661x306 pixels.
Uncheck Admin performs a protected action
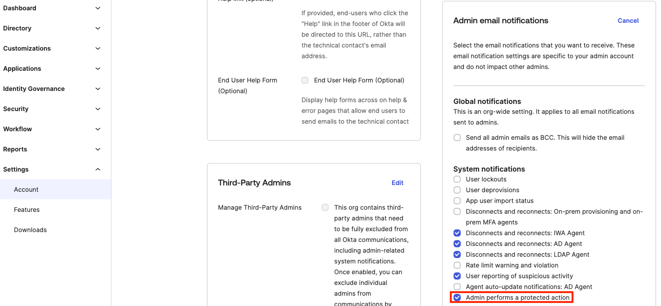[457, 297]
